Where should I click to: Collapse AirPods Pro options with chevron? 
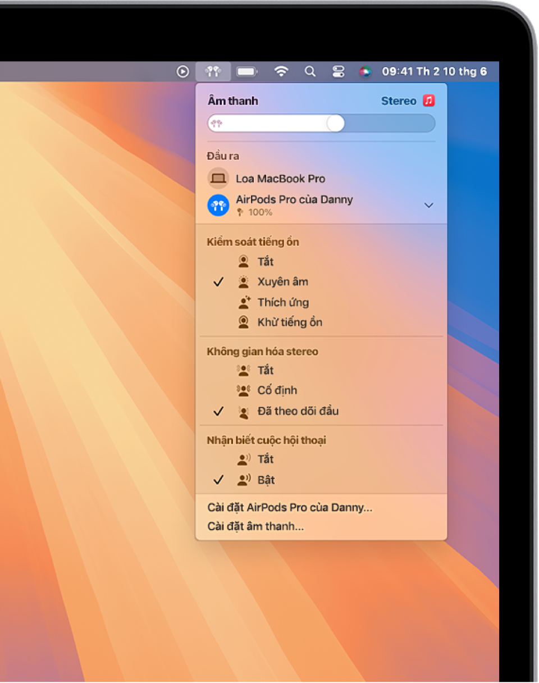(429, 206)
